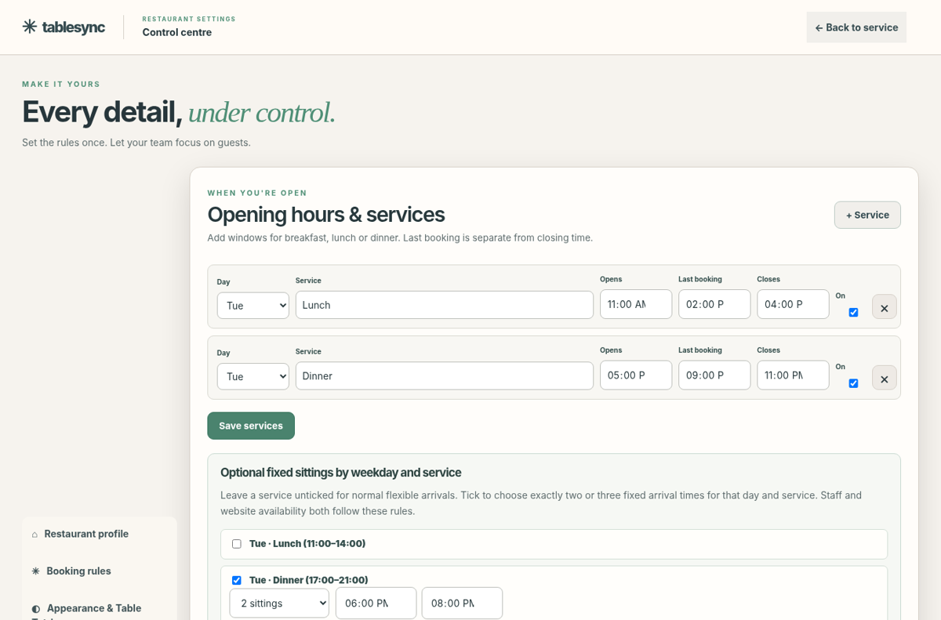Edit the Dinner service name field

point(445,376)
